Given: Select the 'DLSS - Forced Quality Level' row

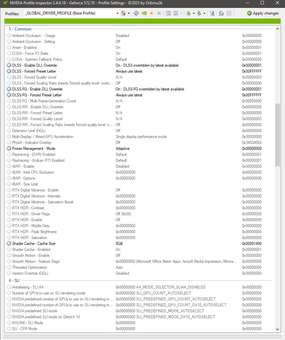Looking at the screenshot, I should pos(139,77).
